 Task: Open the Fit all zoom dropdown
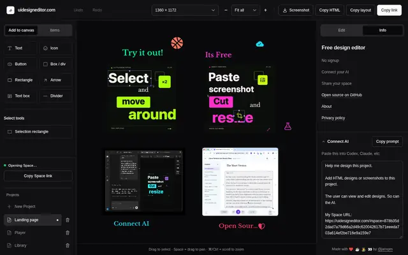pyautogui.click(x=245, y=10)
